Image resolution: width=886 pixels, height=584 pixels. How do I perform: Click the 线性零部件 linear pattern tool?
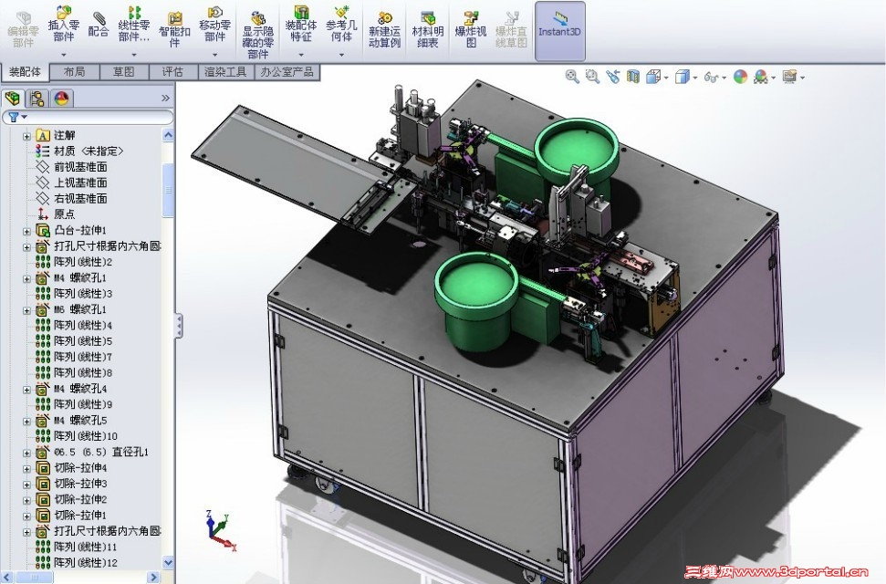tap(134, 24)
